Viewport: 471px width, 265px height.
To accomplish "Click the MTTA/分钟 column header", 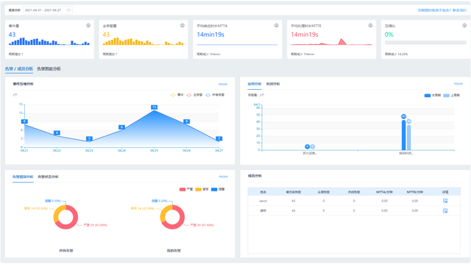I will point(384,191).
